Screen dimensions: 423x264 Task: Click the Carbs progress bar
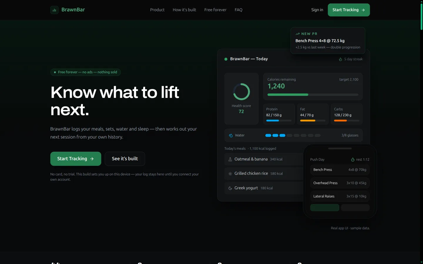click(347, 121)
